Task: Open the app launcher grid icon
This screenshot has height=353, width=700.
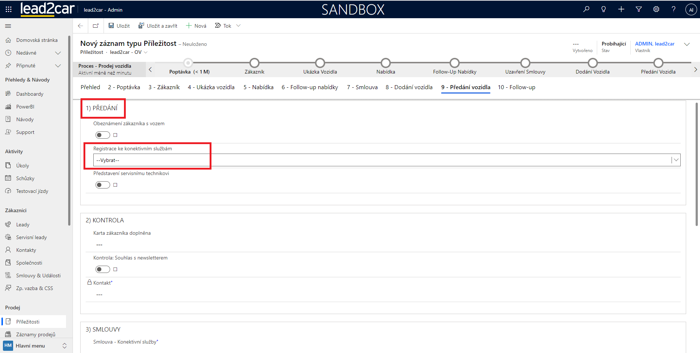Action: [x=8, y=9]
